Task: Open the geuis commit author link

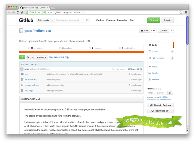Action: [27, 69]
